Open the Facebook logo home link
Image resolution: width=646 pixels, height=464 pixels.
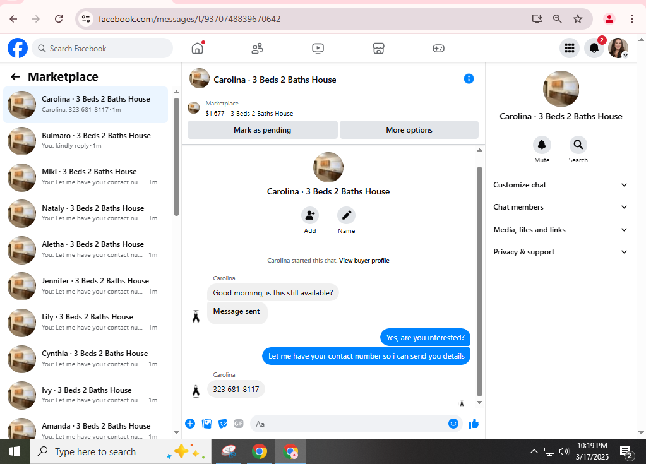tap(18, 48)
